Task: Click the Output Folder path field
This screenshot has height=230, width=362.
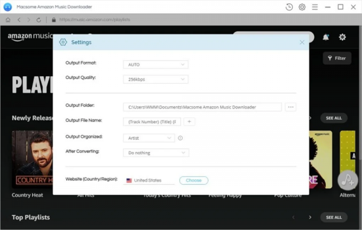Action: click(x=202, y=107)
